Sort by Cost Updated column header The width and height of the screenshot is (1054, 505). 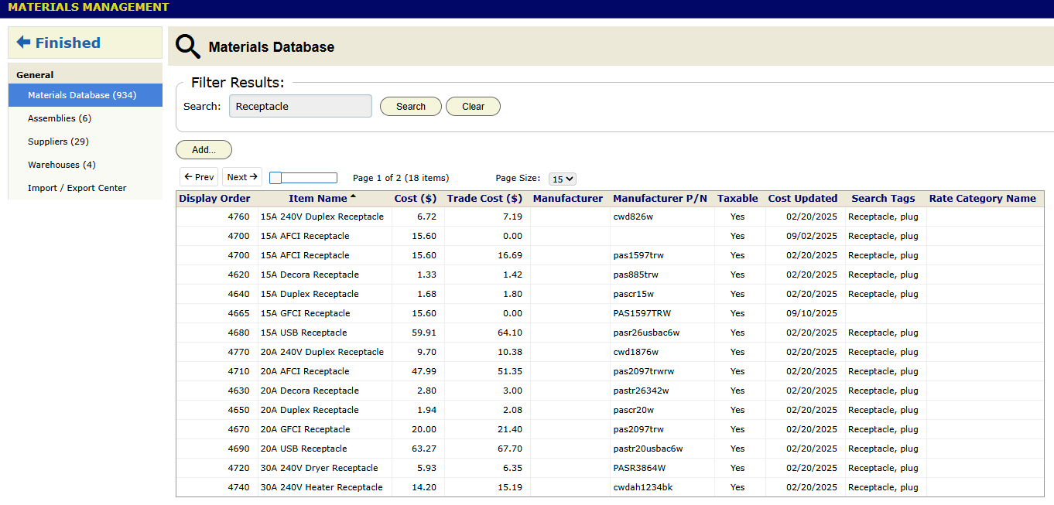click(x=802, y=199)
